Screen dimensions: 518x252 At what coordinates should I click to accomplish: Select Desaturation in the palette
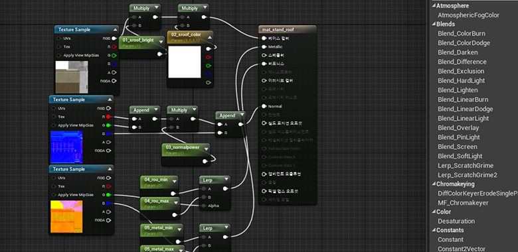coord(456,221)
